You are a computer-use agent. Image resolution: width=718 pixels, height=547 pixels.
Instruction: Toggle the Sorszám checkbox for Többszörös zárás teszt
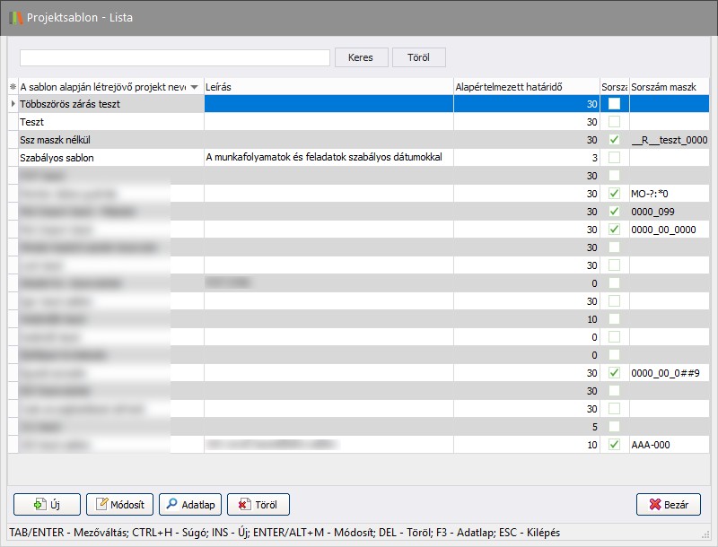(614, 104)
